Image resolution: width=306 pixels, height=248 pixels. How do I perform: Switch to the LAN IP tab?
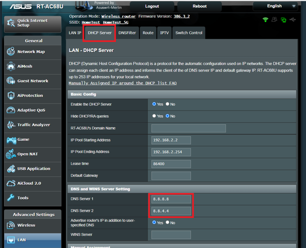coord(75,33)
